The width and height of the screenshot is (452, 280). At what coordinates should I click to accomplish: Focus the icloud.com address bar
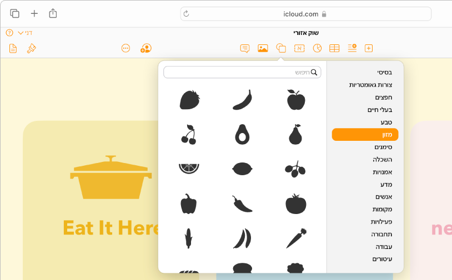click(305, 14)
